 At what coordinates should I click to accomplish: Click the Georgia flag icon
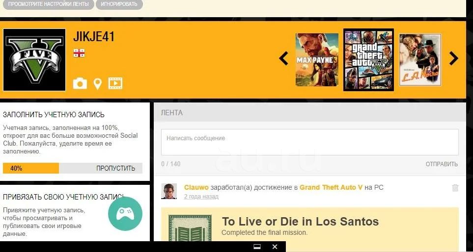79,53
